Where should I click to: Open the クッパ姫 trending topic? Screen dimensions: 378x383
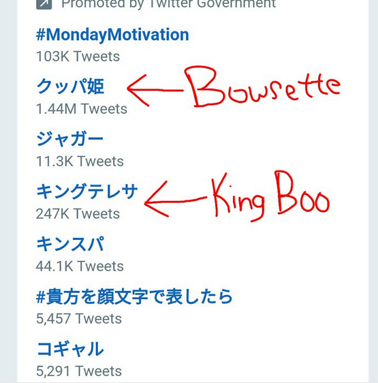(x=70, y=87)
